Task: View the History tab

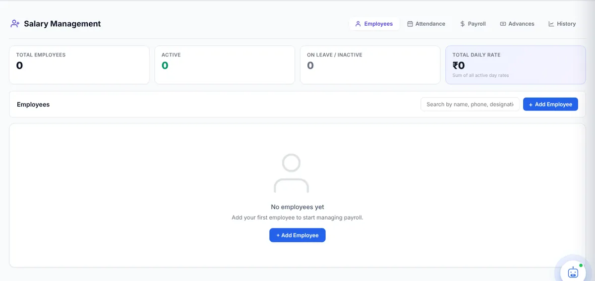Action: click(x=562, y=24)
